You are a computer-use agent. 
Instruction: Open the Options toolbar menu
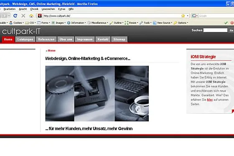click(x=181, y=23)
